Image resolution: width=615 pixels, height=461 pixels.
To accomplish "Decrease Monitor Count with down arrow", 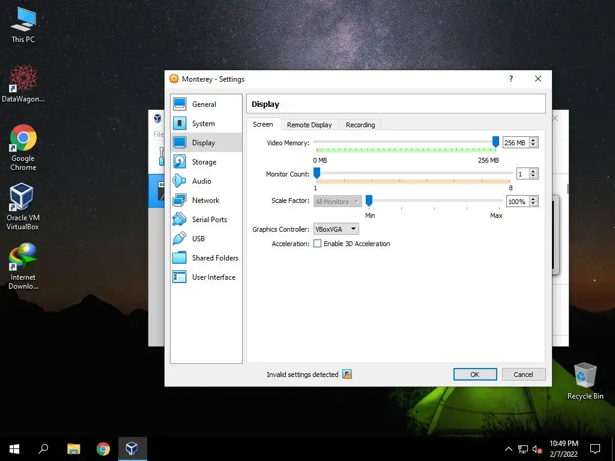I will [x=533, y=176].
